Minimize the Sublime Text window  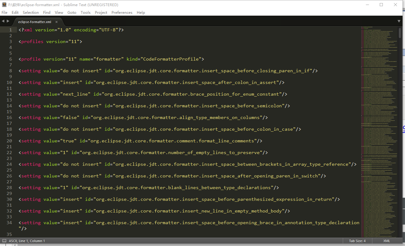tap(367, 5)
